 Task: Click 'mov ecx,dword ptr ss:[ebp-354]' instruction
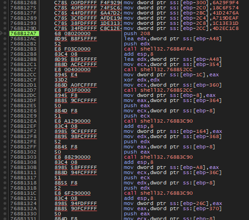[173, 65]
